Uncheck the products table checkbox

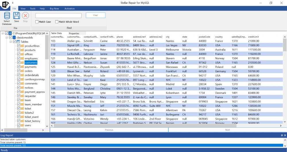[19, 50]
